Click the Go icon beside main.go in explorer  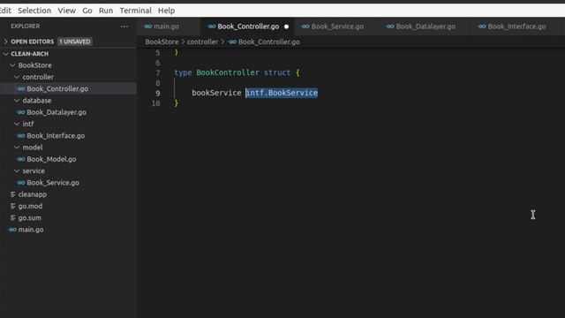point(12,230)
